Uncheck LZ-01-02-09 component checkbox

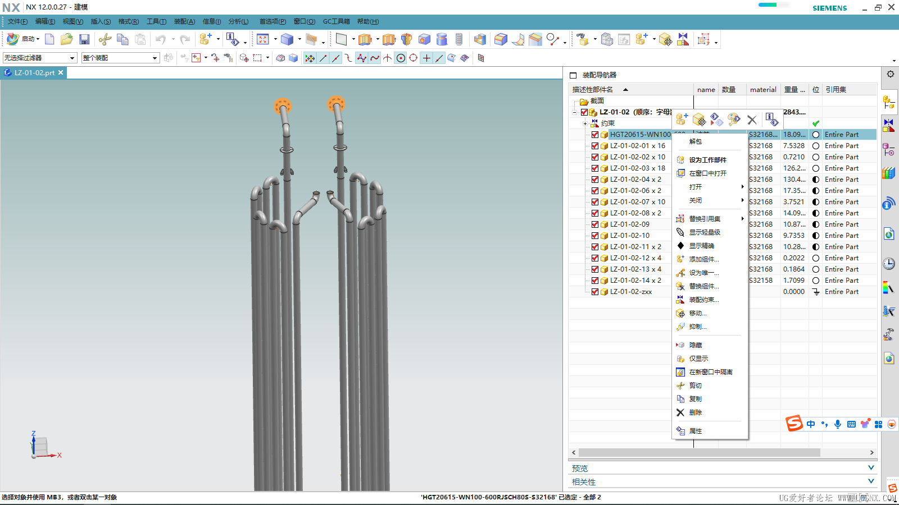(x=595, y=224)
